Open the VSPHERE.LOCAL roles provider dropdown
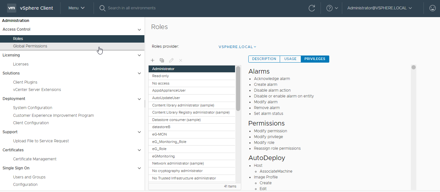This screenshot has width=440, height=192. 237,47
